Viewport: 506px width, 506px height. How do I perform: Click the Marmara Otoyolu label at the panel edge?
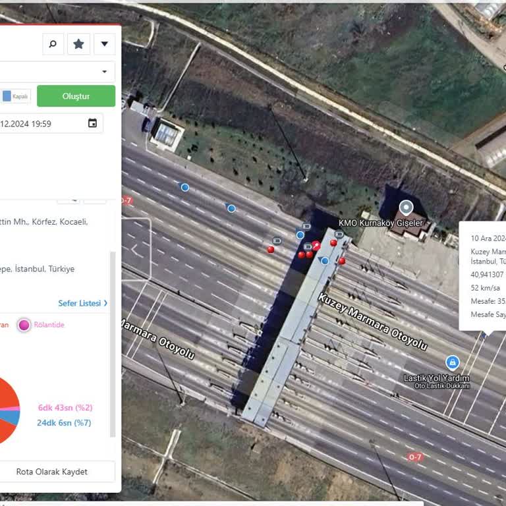pos(158,339)
